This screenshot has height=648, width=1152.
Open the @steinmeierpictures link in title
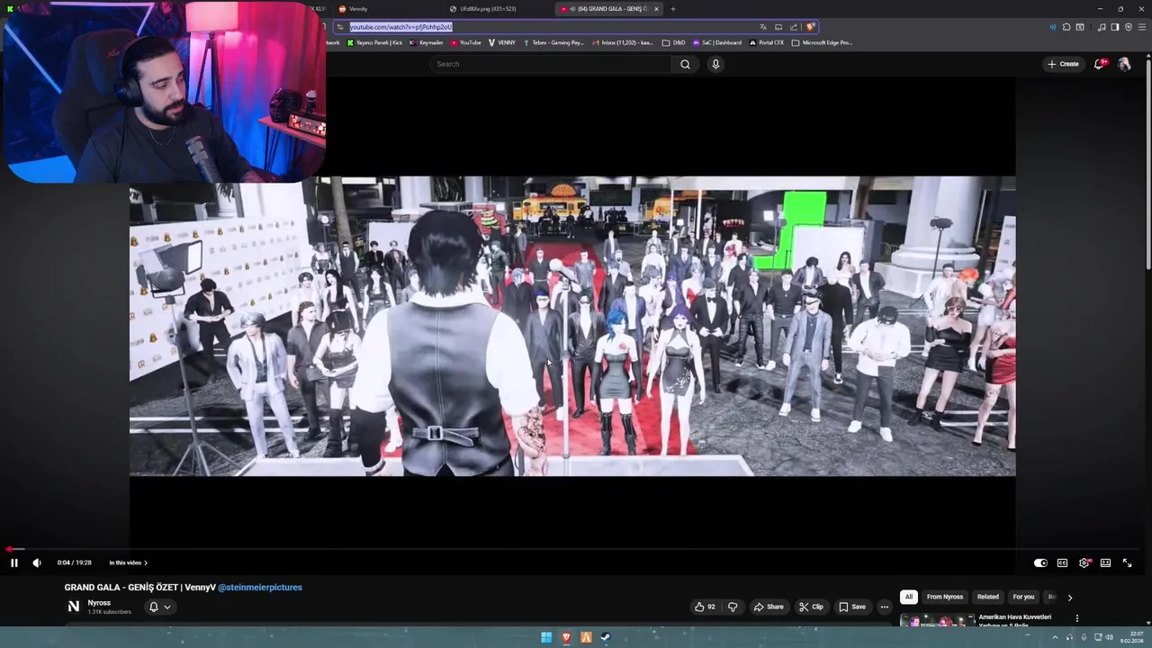click(x=260, y=588)
